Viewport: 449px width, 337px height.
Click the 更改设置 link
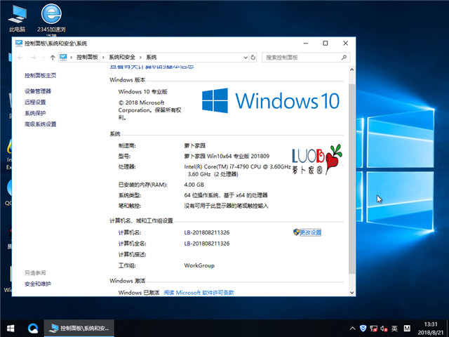click(x=310, y=232)
